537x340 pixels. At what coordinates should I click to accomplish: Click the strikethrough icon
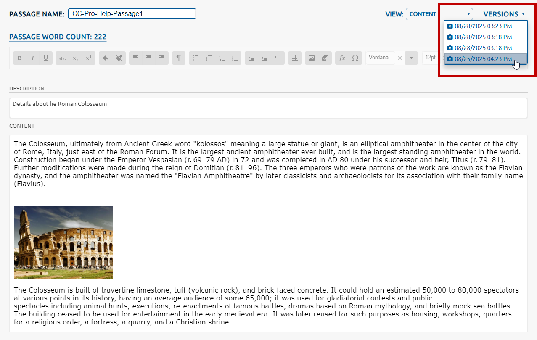[62, 58]
